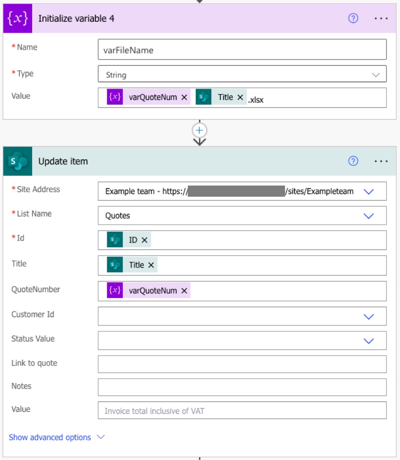Remove Title token in Update item Title
The width and height of the screenshot is (400, 460).
(151, 265)
